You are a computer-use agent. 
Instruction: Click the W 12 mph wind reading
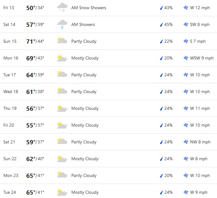coord(200,8)
